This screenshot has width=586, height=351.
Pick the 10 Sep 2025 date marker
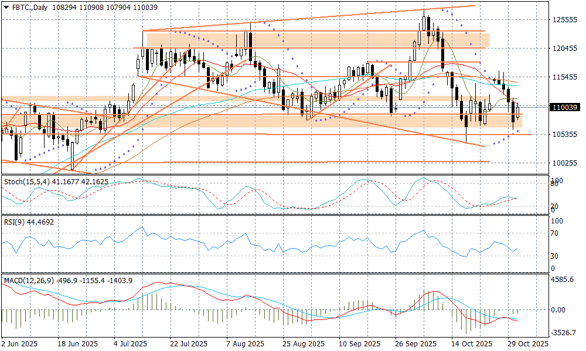[x=356, y=343]
